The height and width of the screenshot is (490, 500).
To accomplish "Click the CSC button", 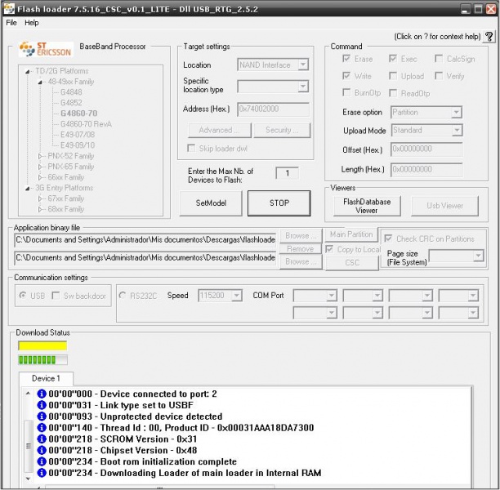I will tap(352, 263).
